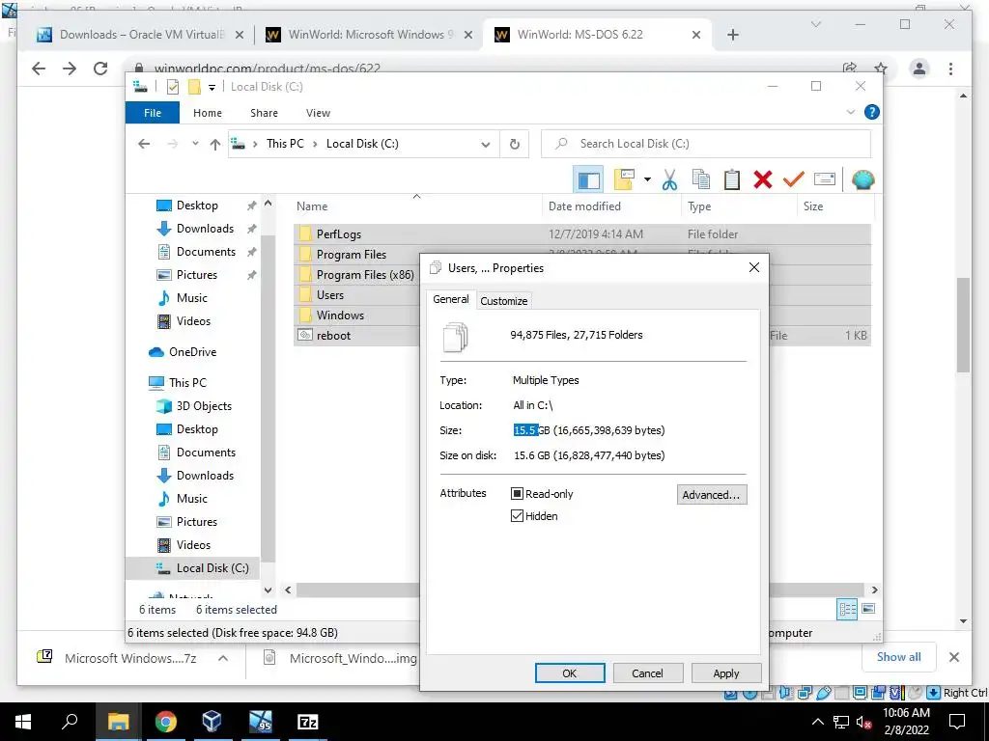Click the red X Delete icon

tap(763, 179)
